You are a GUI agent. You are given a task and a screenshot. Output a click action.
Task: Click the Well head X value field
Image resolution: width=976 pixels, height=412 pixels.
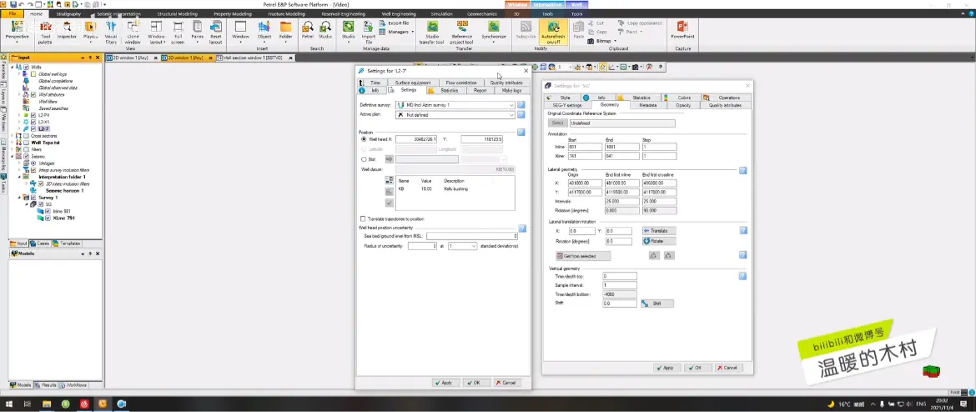[x=415, y=139]
